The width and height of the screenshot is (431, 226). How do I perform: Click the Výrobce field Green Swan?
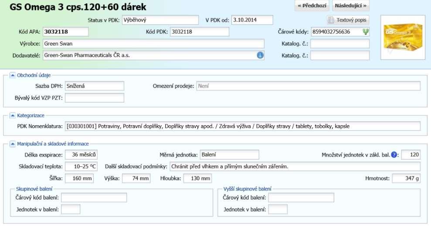[153, 43]
